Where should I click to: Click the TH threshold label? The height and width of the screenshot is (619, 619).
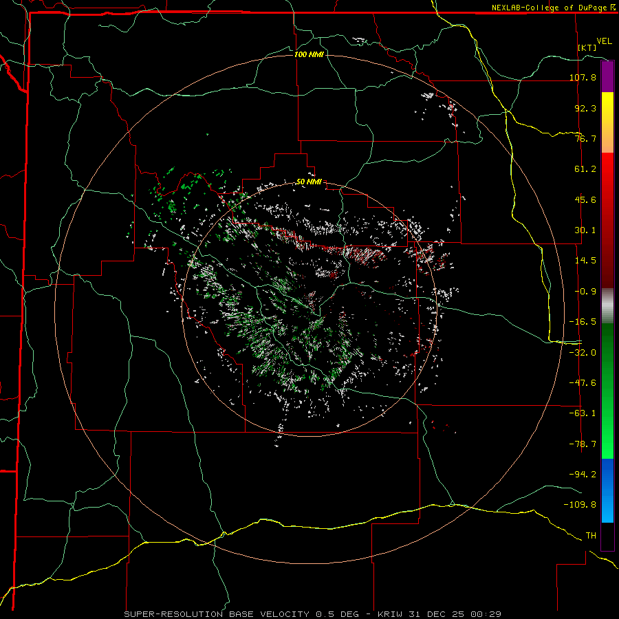click(x=591, y=536)
